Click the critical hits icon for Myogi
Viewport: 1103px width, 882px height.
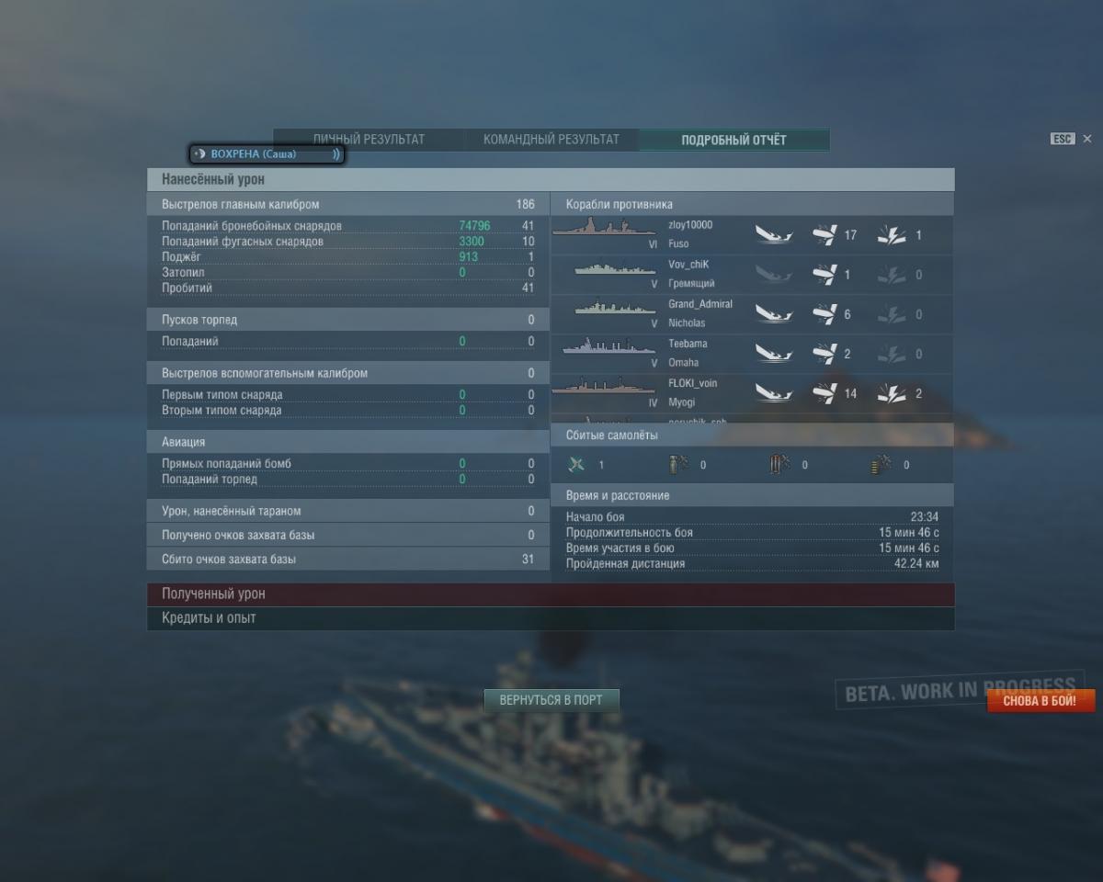pyautogui.click(x=892, y=393)
